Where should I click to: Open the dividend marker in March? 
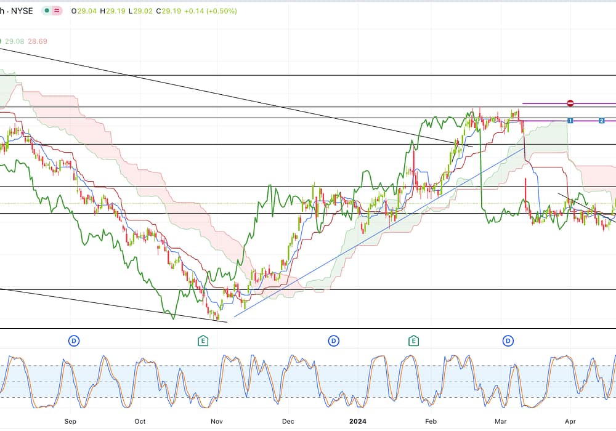pyautogui.click(x=508, y=340)
